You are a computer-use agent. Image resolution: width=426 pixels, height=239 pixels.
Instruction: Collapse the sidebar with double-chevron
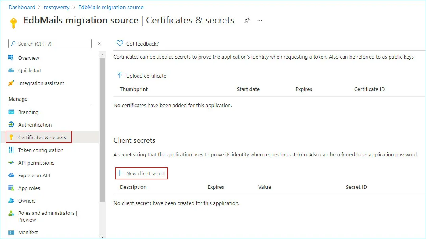(x=99, y=44)
